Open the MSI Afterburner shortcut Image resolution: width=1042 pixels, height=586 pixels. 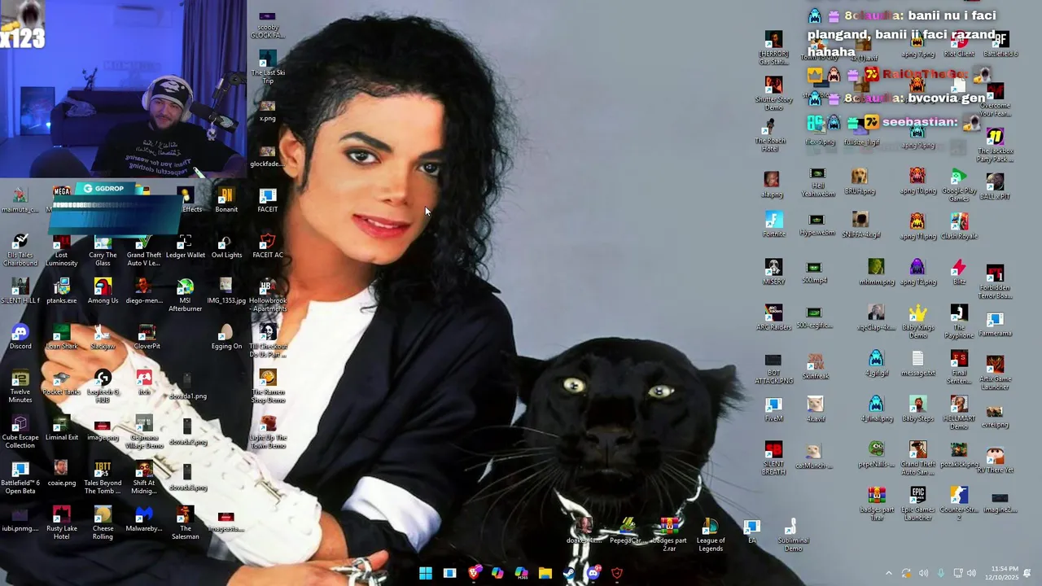[x=185, y=295]
